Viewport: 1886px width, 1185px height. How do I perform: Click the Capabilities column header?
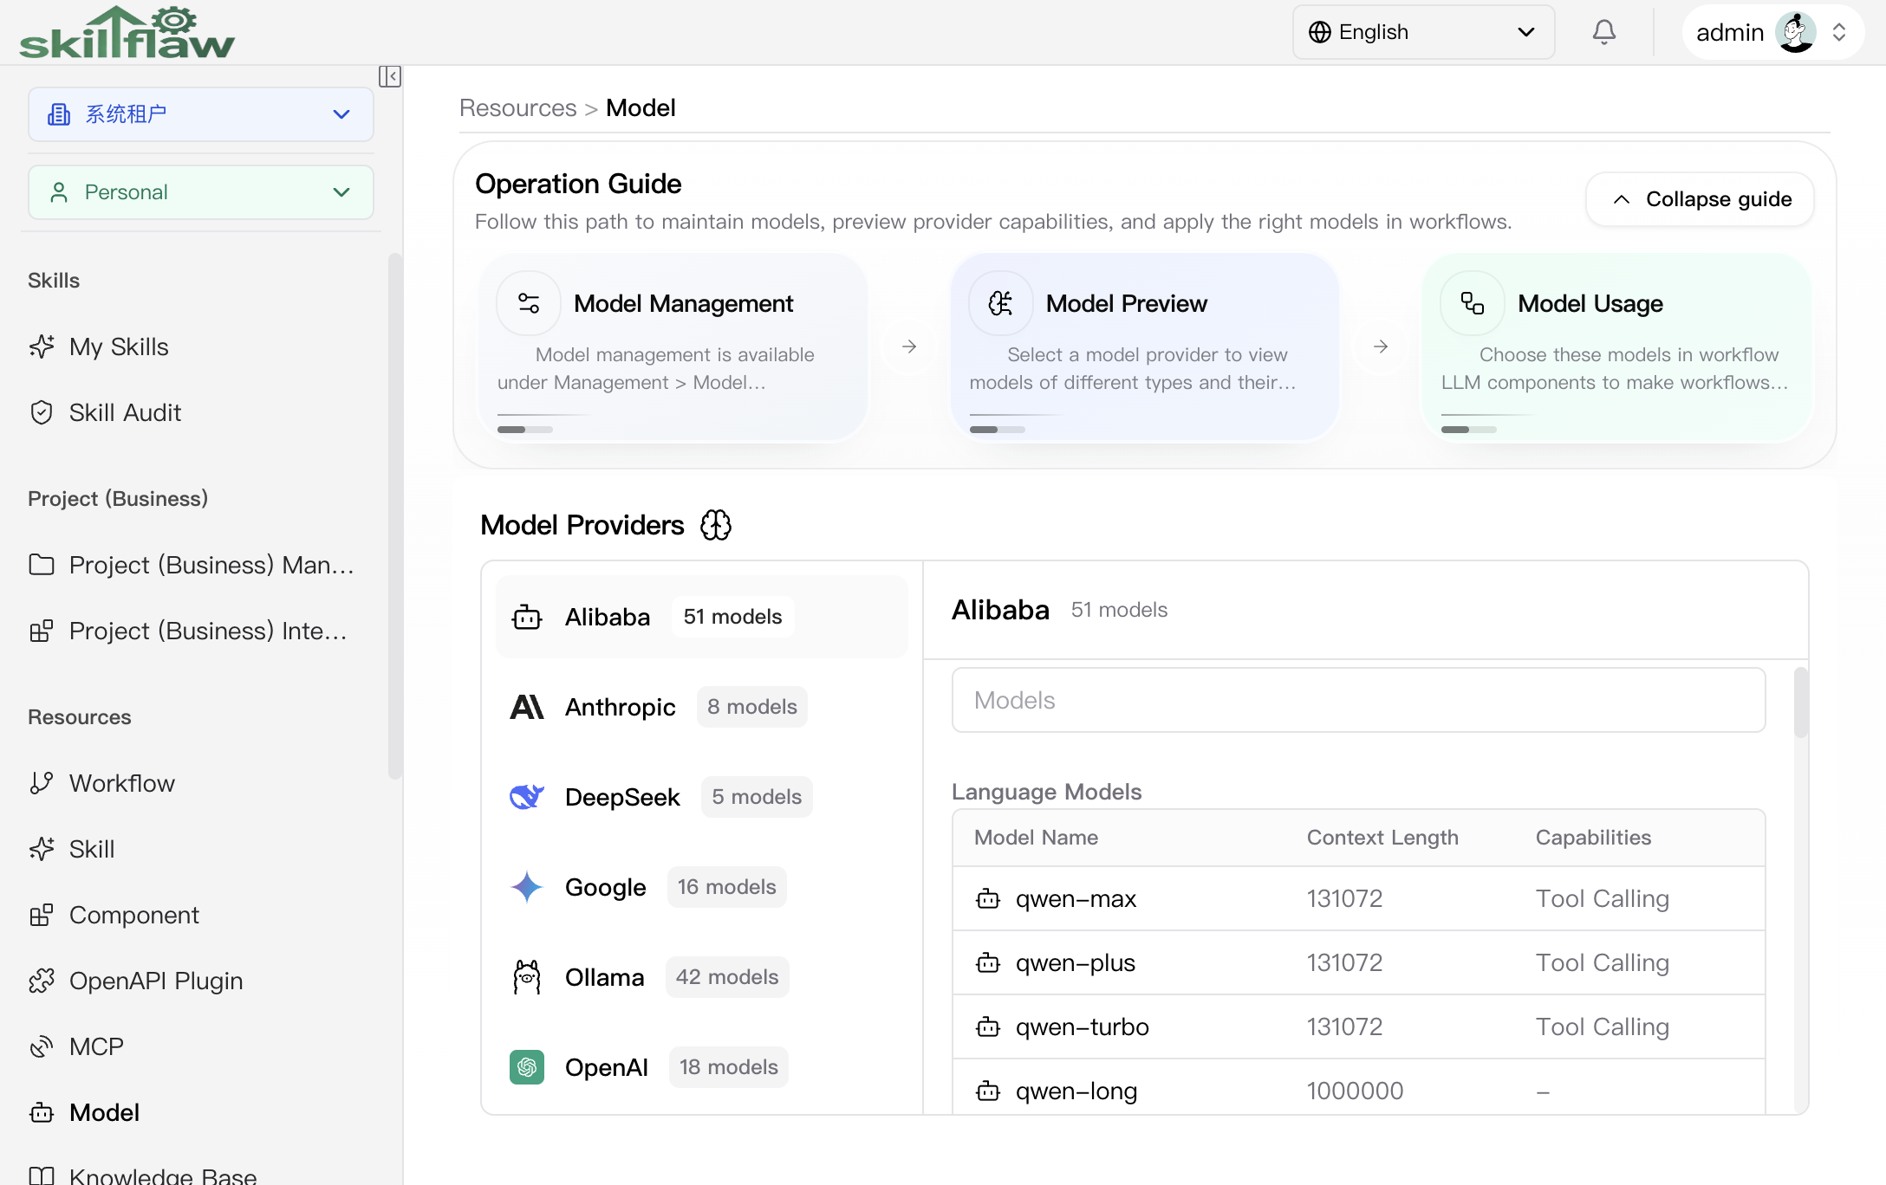tap(1593, 838)
